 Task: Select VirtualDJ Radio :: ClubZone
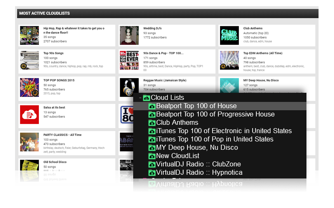[x=199, y=164]
